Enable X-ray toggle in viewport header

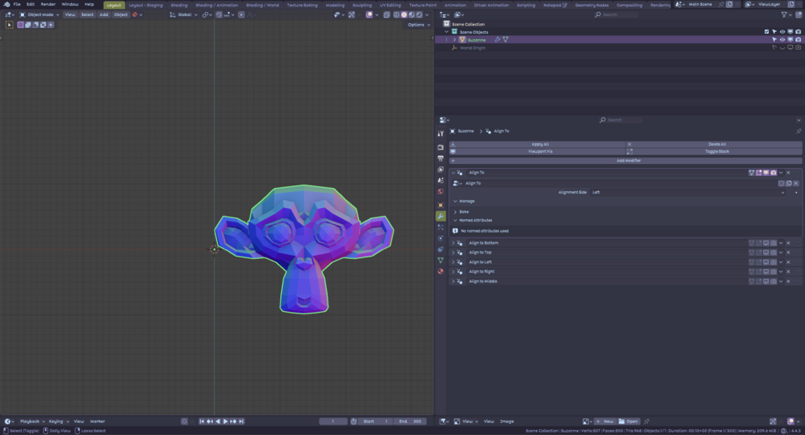387,15
